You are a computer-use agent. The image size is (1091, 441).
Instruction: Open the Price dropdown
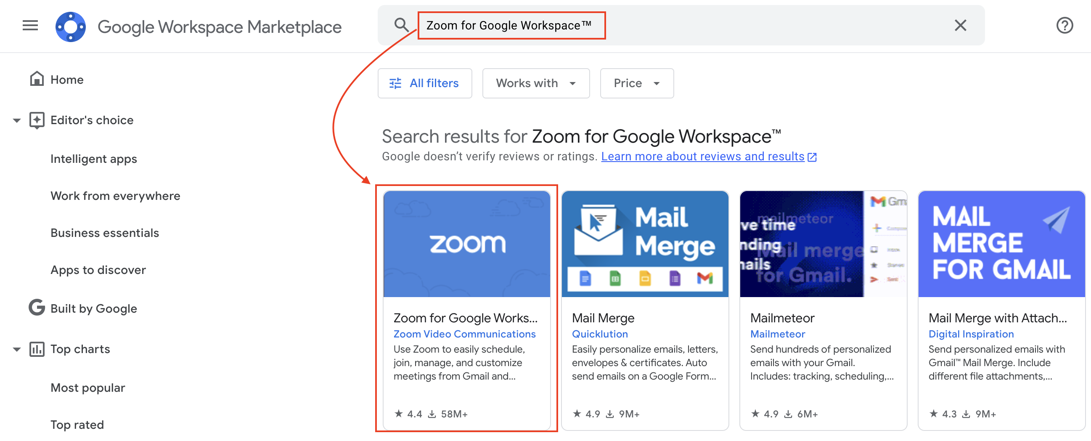pyautogui.click(x=637, y=83)
